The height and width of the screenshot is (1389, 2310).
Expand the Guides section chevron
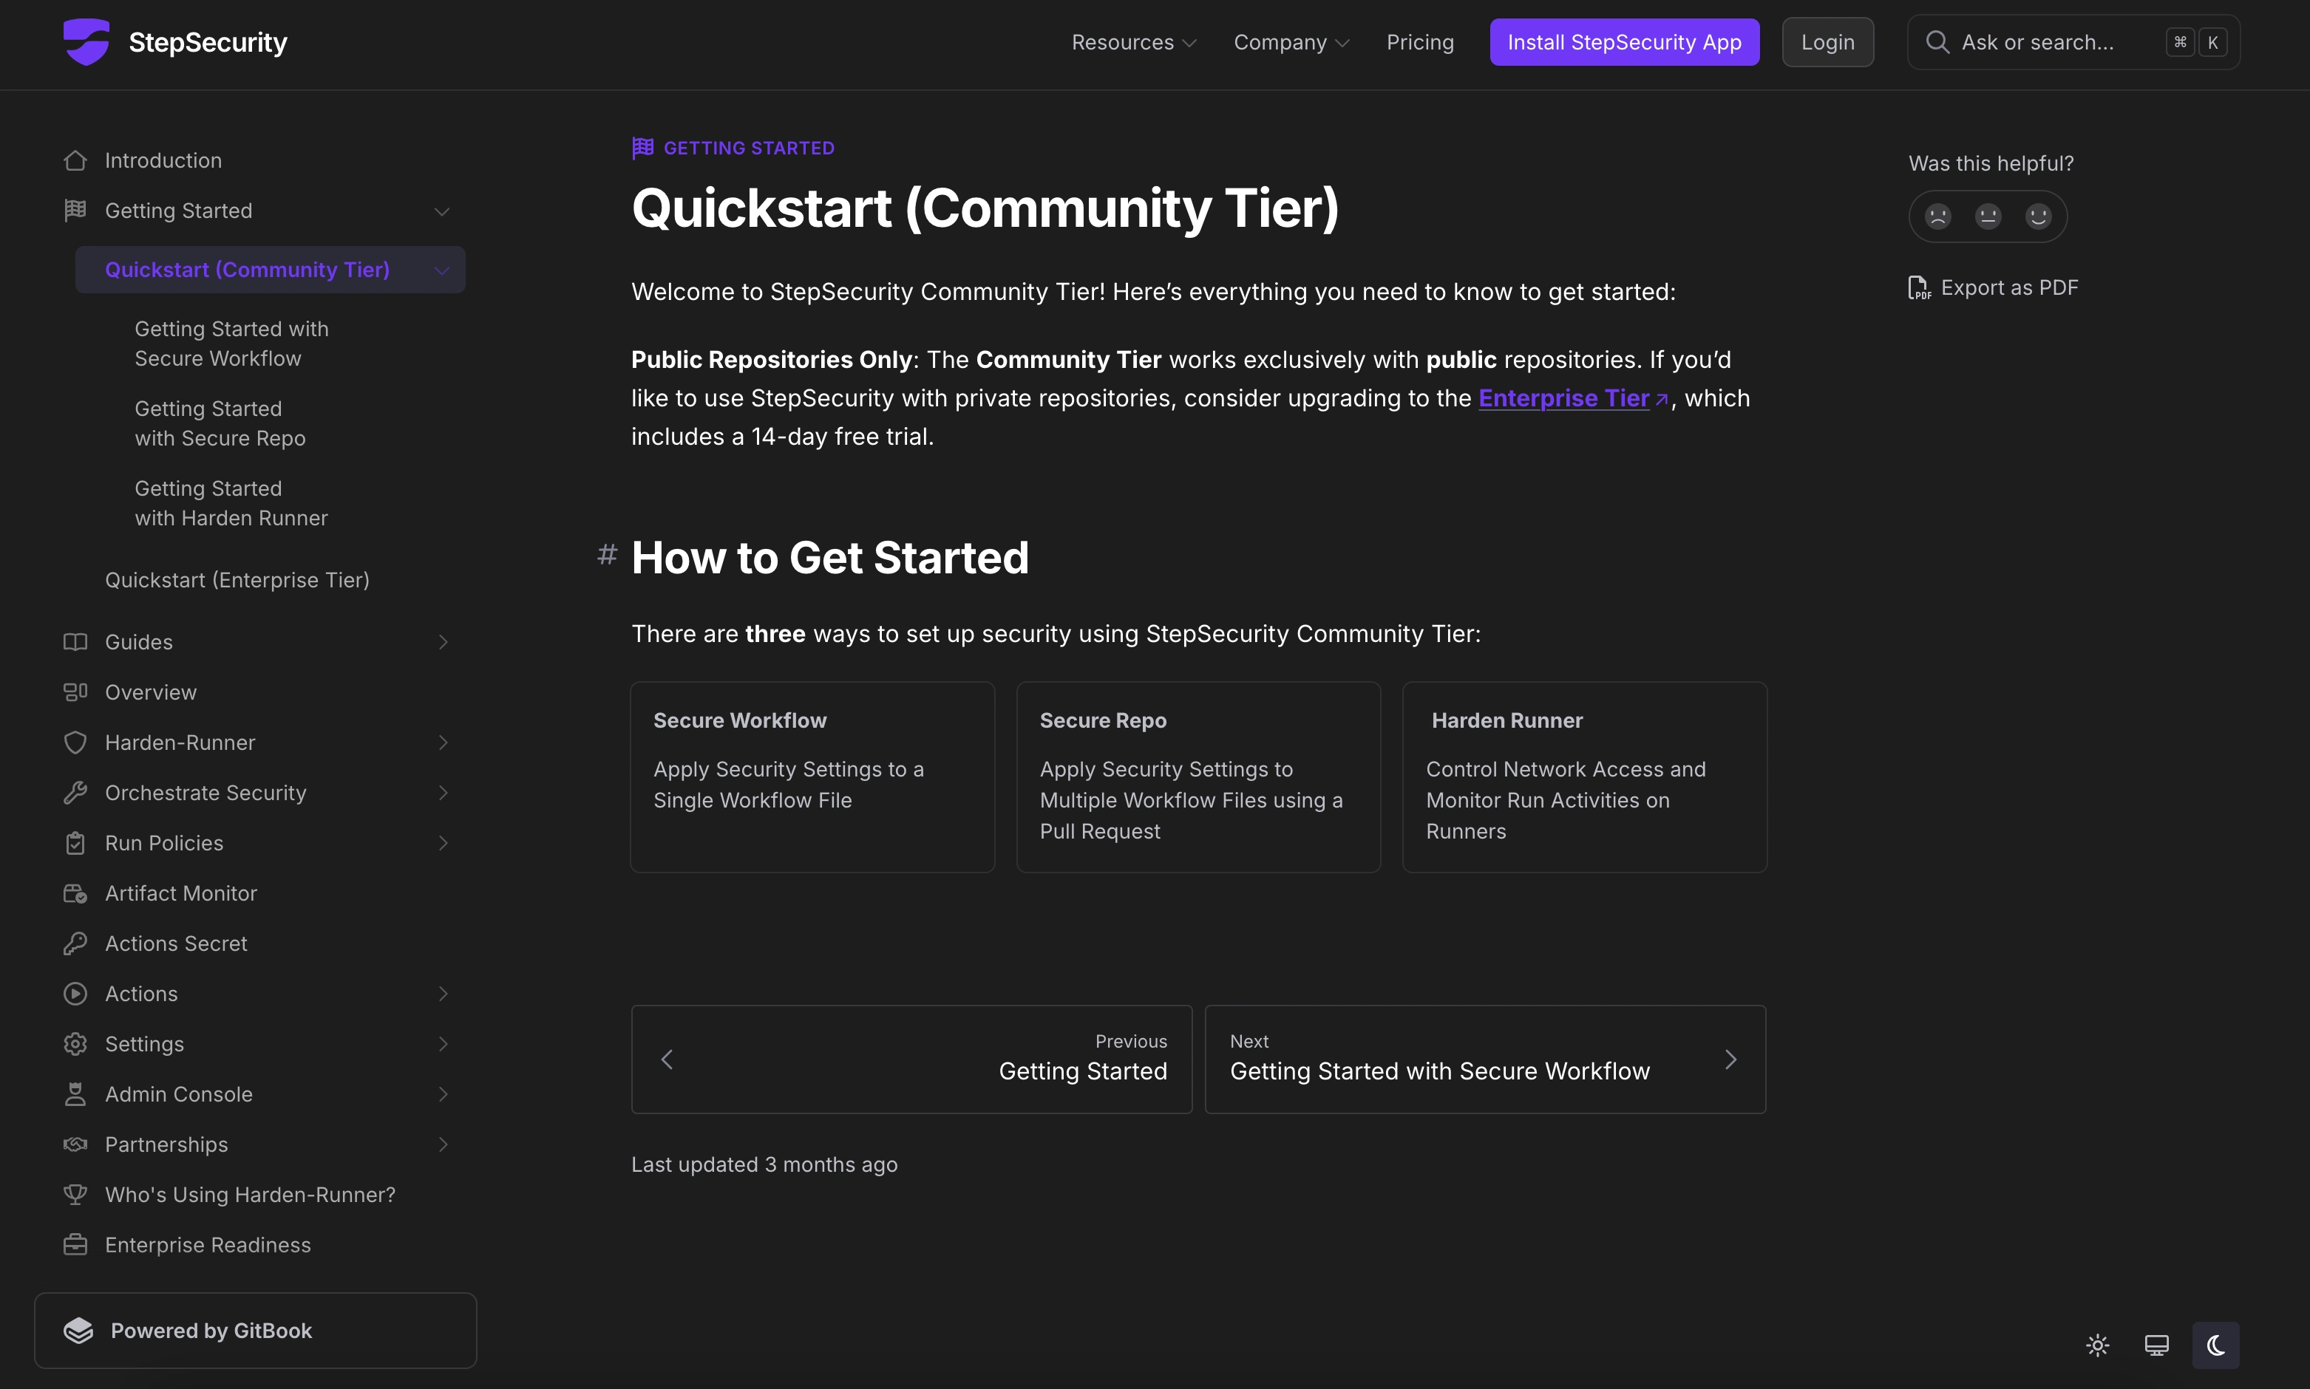(443, 642)
